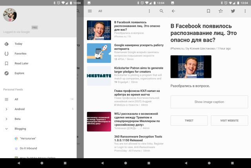The image size is (251, 168).
Task: Go back using the article back arrow
Action: point(173,11)
